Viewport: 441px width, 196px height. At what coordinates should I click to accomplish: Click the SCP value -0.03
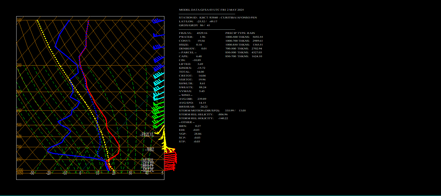tap(197, 138)
